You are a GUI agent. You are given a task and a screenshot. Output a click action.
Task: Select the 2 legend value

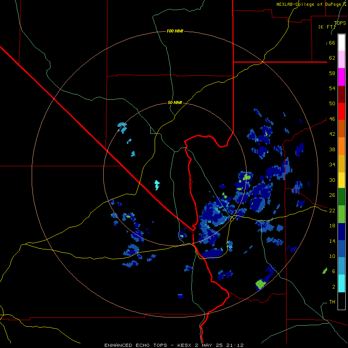click(333, 287)
